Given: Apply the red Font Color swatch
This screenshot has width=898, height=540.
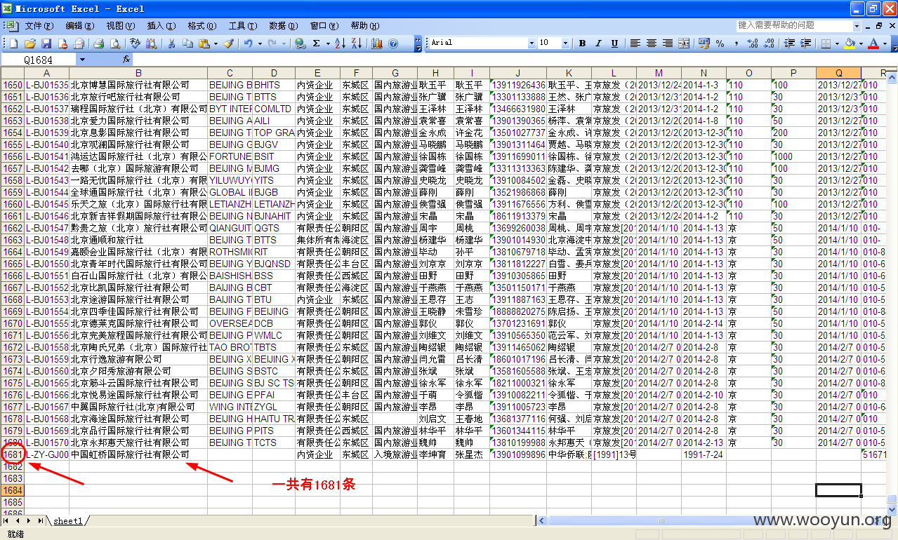Looking at the screenshot, I should 873,43.
